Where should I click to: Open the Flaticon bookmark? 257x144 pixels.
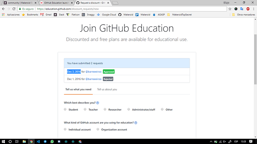click(73, 15)
